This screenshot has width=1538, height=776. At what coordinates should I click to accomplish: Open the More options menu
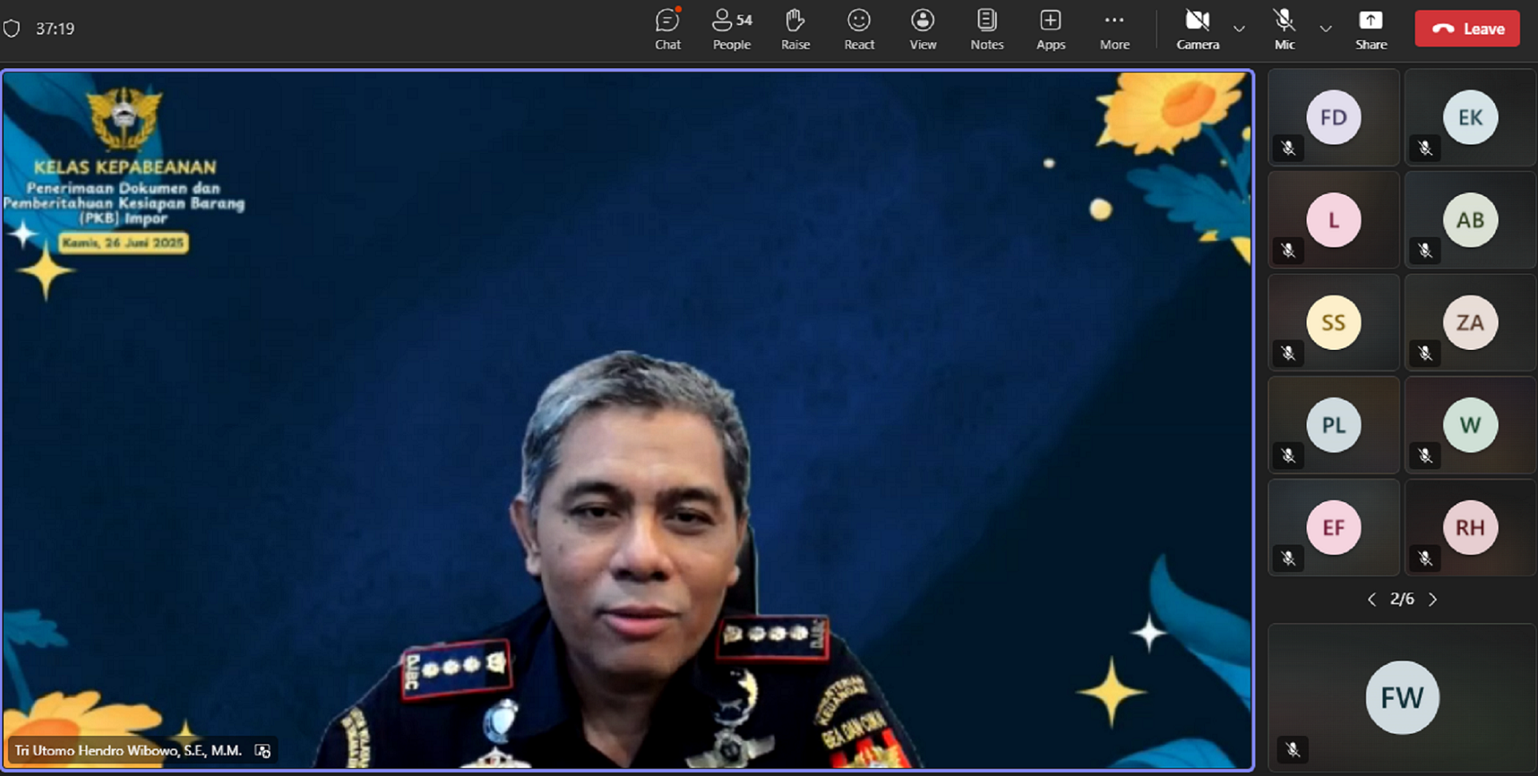point(1114,28)
